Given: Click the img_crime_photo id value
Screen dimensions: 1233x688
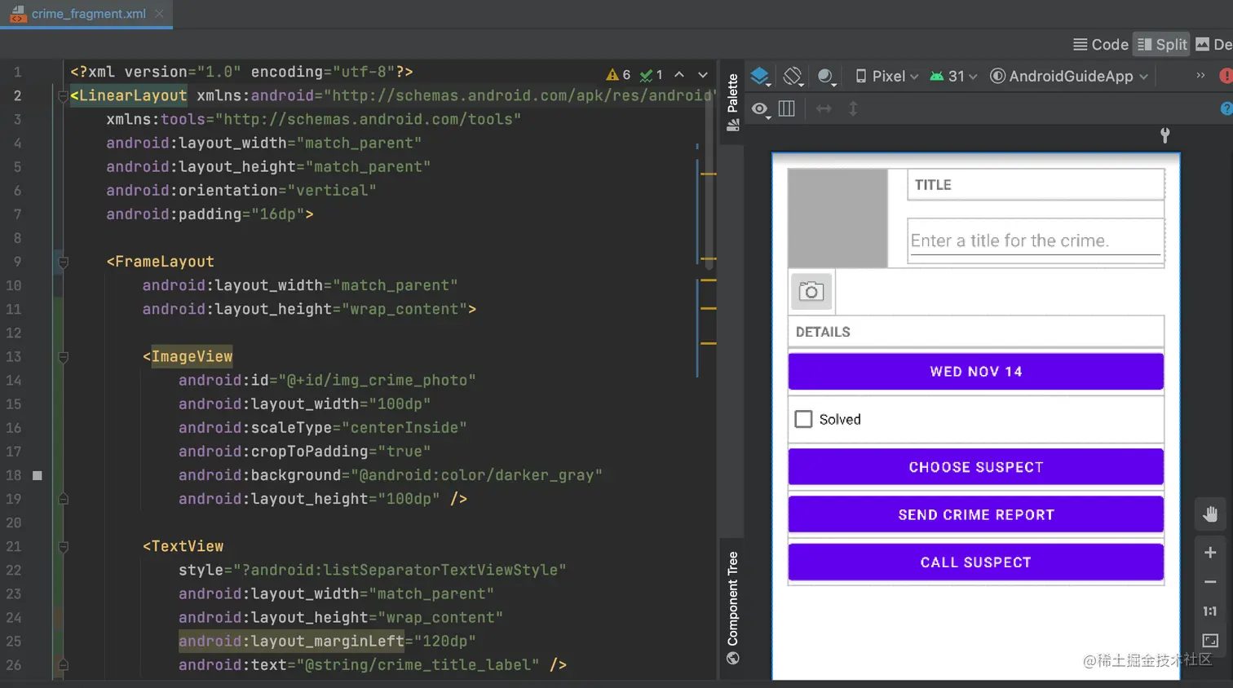Looking at the screenshot, I should click(x=377, y=381).
